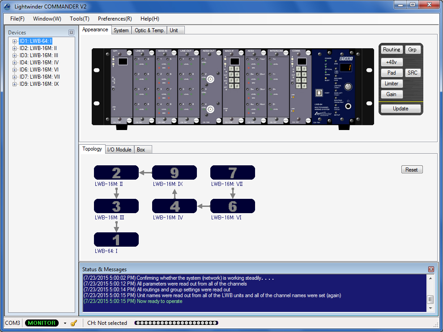Toggle +48v phantom power
443x332 pixels.
391,62
